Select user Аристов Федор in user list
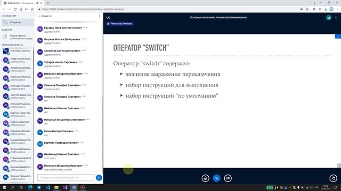 (x=17, y=96)
